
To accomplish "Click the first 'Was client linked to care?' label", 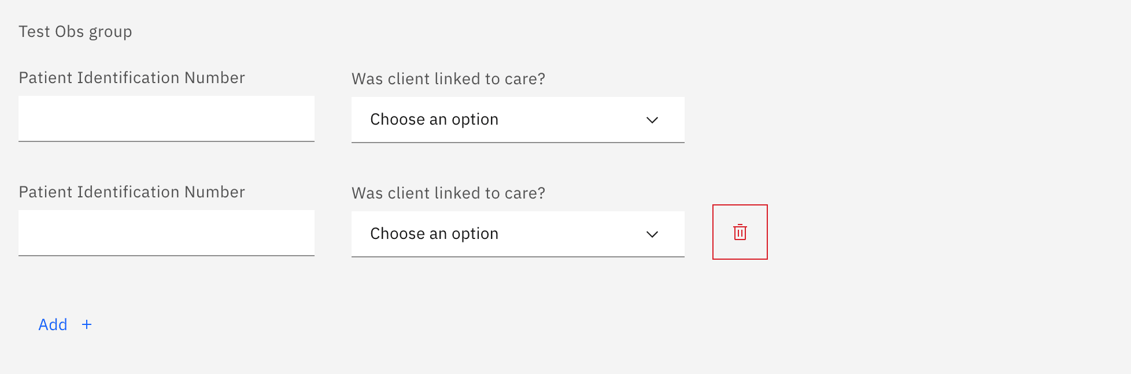I will [448, 78].
